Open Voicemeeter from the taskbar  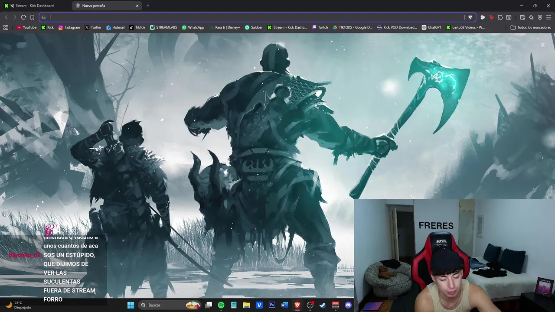pyautogui.click(x=335, y=305)
